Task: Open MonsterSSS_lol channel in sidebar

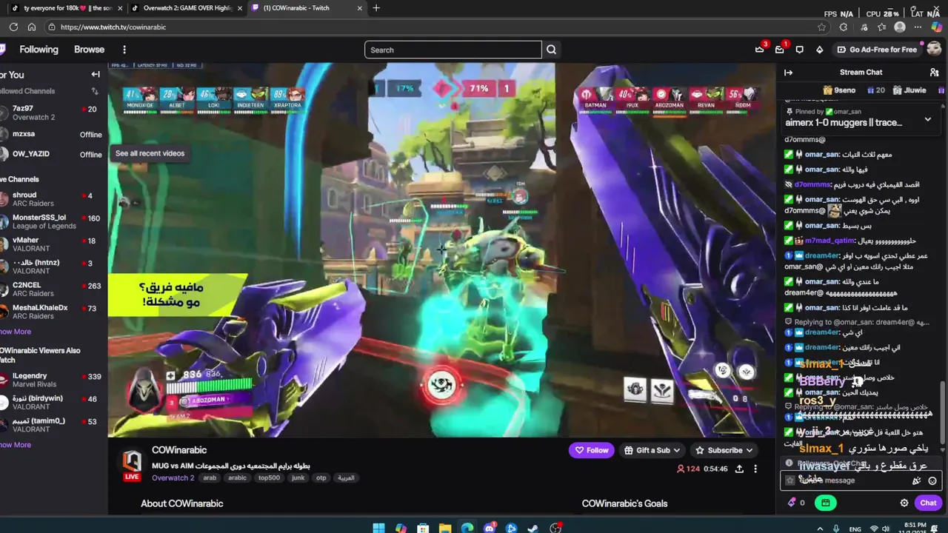Action: (x=52, y=222)
